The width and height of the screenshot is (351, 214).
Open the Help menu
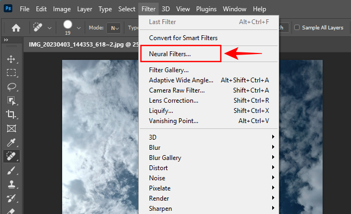pos(259,9)
